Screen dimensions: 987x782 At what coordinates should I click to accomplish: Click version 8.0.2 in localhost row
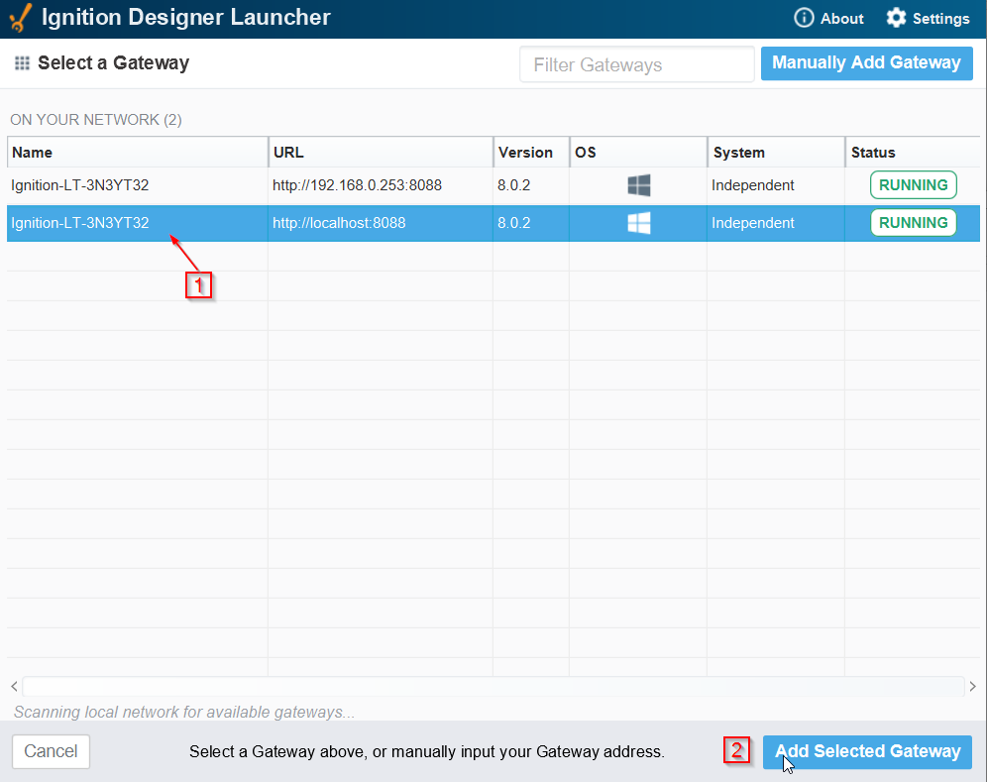point(513,223)
